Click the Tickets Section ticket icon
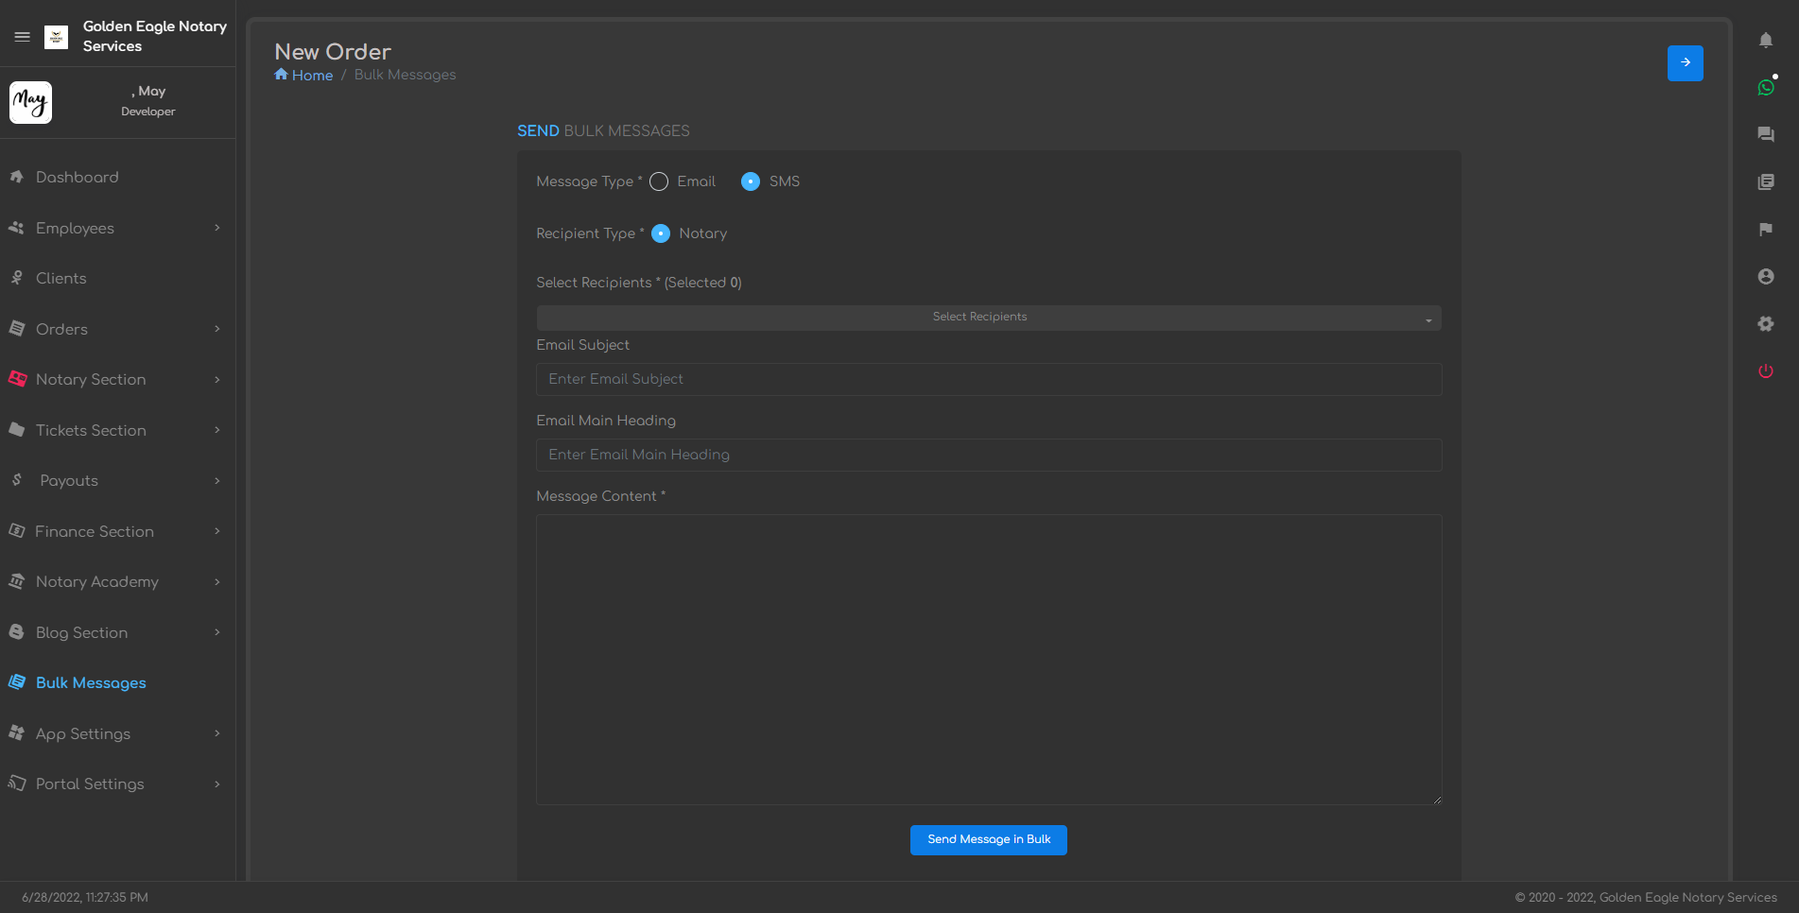Viewport: 1799px width, 913px height. 16,430
